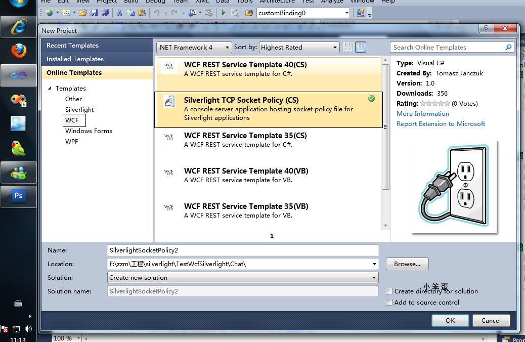
Task: Open the Tools menu
Action: [x=245, y=2]
